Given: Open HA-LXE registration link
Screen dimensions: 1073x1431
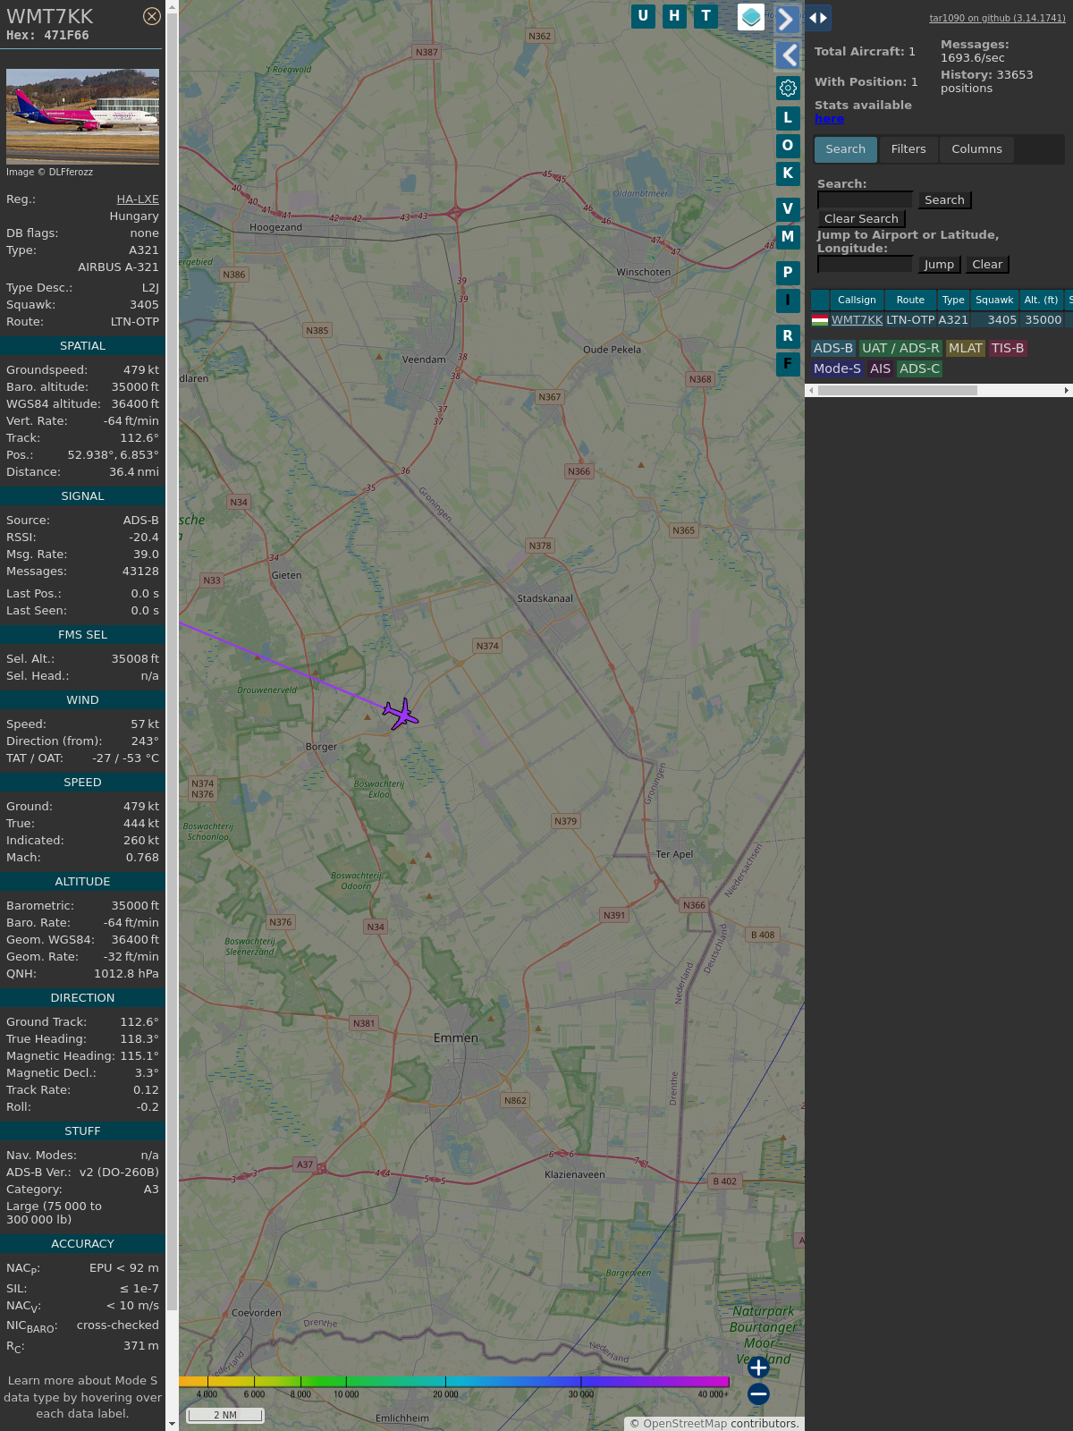Looking at the screenshot, I should 138,199.
